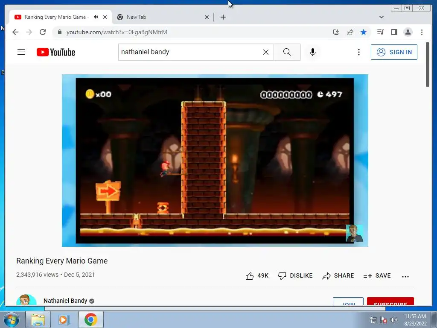Save the video to a playlist
Viewport: 437px width, 328px height.
pos(377,276)
